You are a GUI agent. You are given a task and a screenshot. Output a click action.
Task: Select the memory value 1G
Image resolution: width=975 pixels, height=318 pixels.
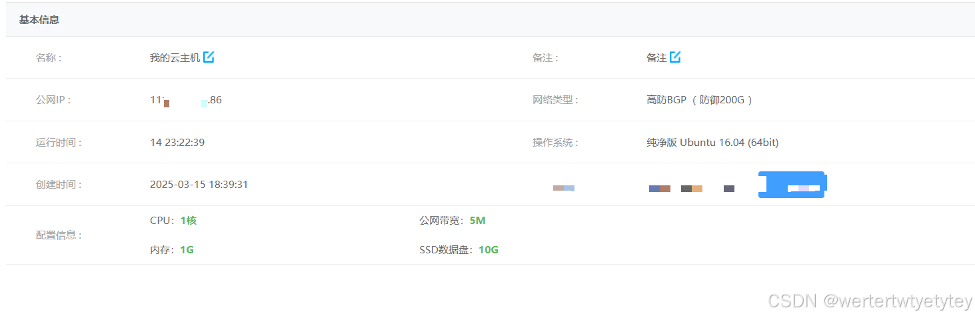187,250
